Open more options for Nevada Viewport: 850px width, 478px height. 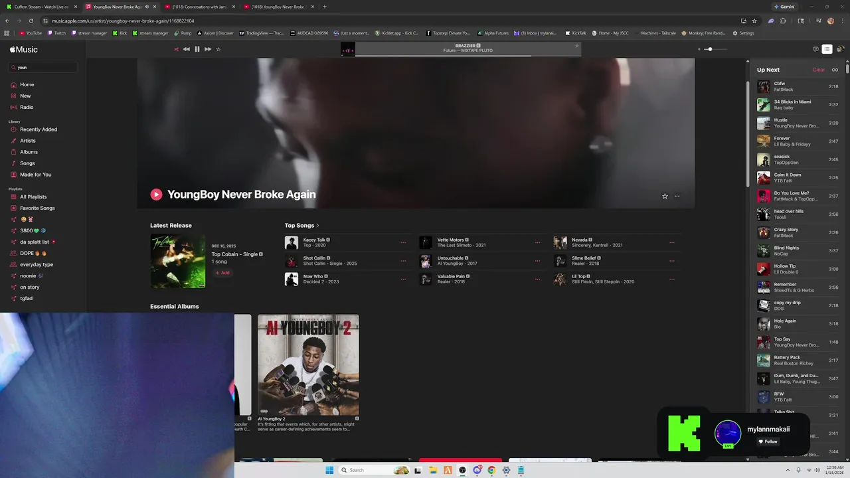tap(672, 242)
